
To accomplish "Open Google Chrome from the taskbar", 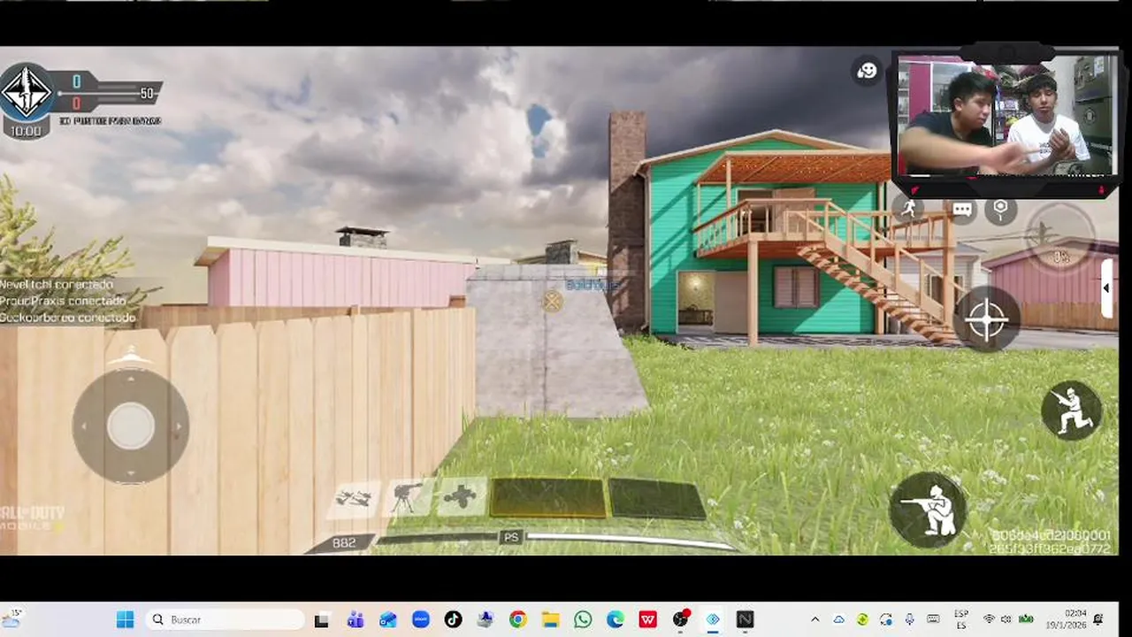I will 517,620.
